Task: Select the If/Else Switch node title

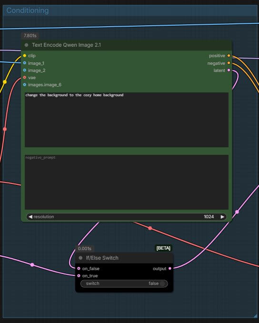Action: [x=102, y=258]
